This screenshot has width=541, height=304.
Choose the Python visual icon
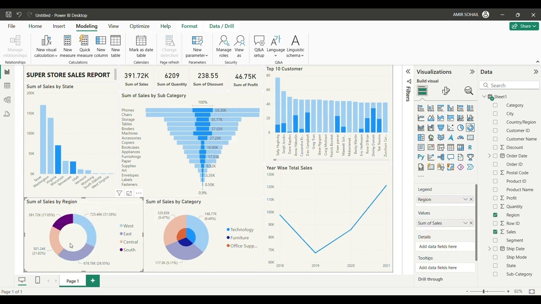(x=421, y=157)
